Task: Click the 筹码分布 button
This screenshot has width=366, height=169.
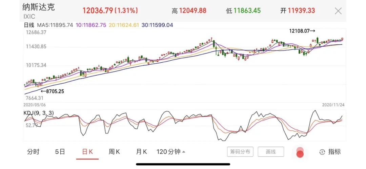Action: (x=240, y=152)
